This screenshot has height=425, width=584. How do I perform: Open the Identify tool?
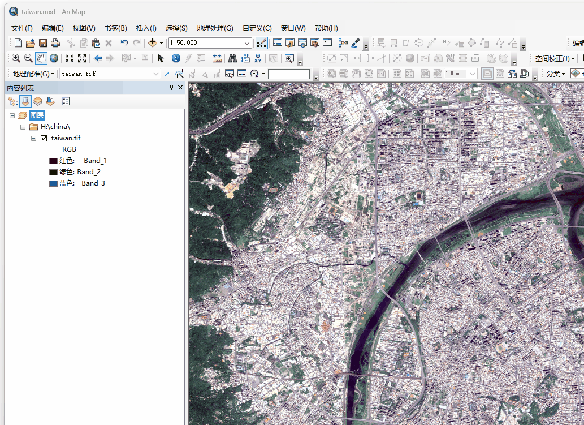click(x=176, y=58)
